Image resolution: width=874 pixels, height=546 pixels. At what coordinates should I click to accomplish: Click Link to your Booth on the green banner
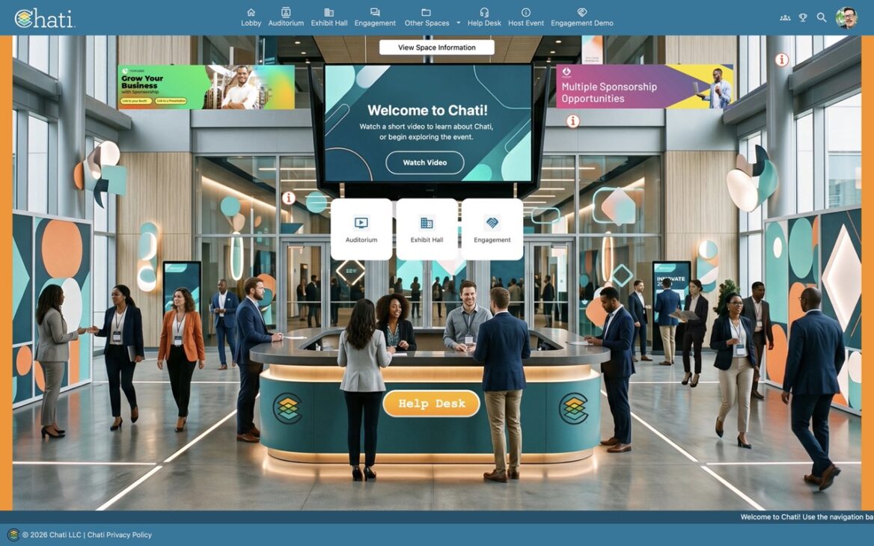pos(135,101)
